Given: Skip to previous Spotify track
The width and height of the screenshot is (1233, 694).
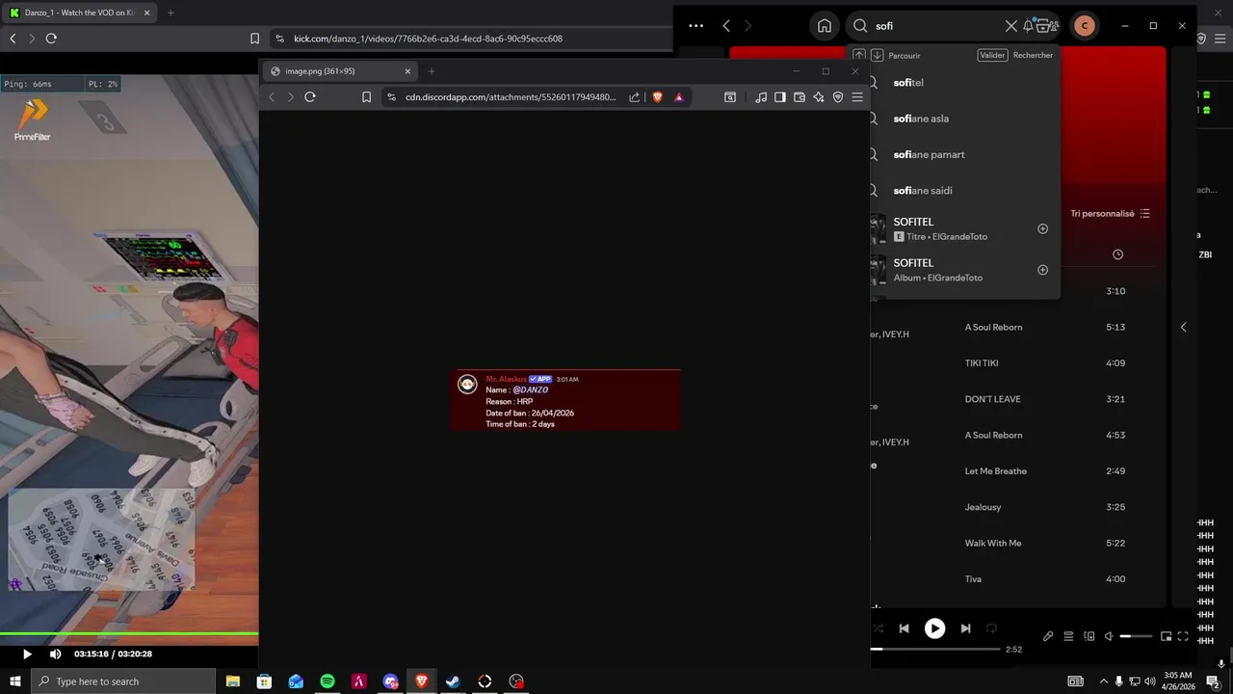Looking at the screenshot, I should point(904,628).
